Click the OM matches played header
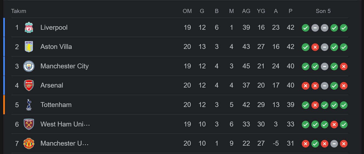364x154 pixels. click(187, 11)
